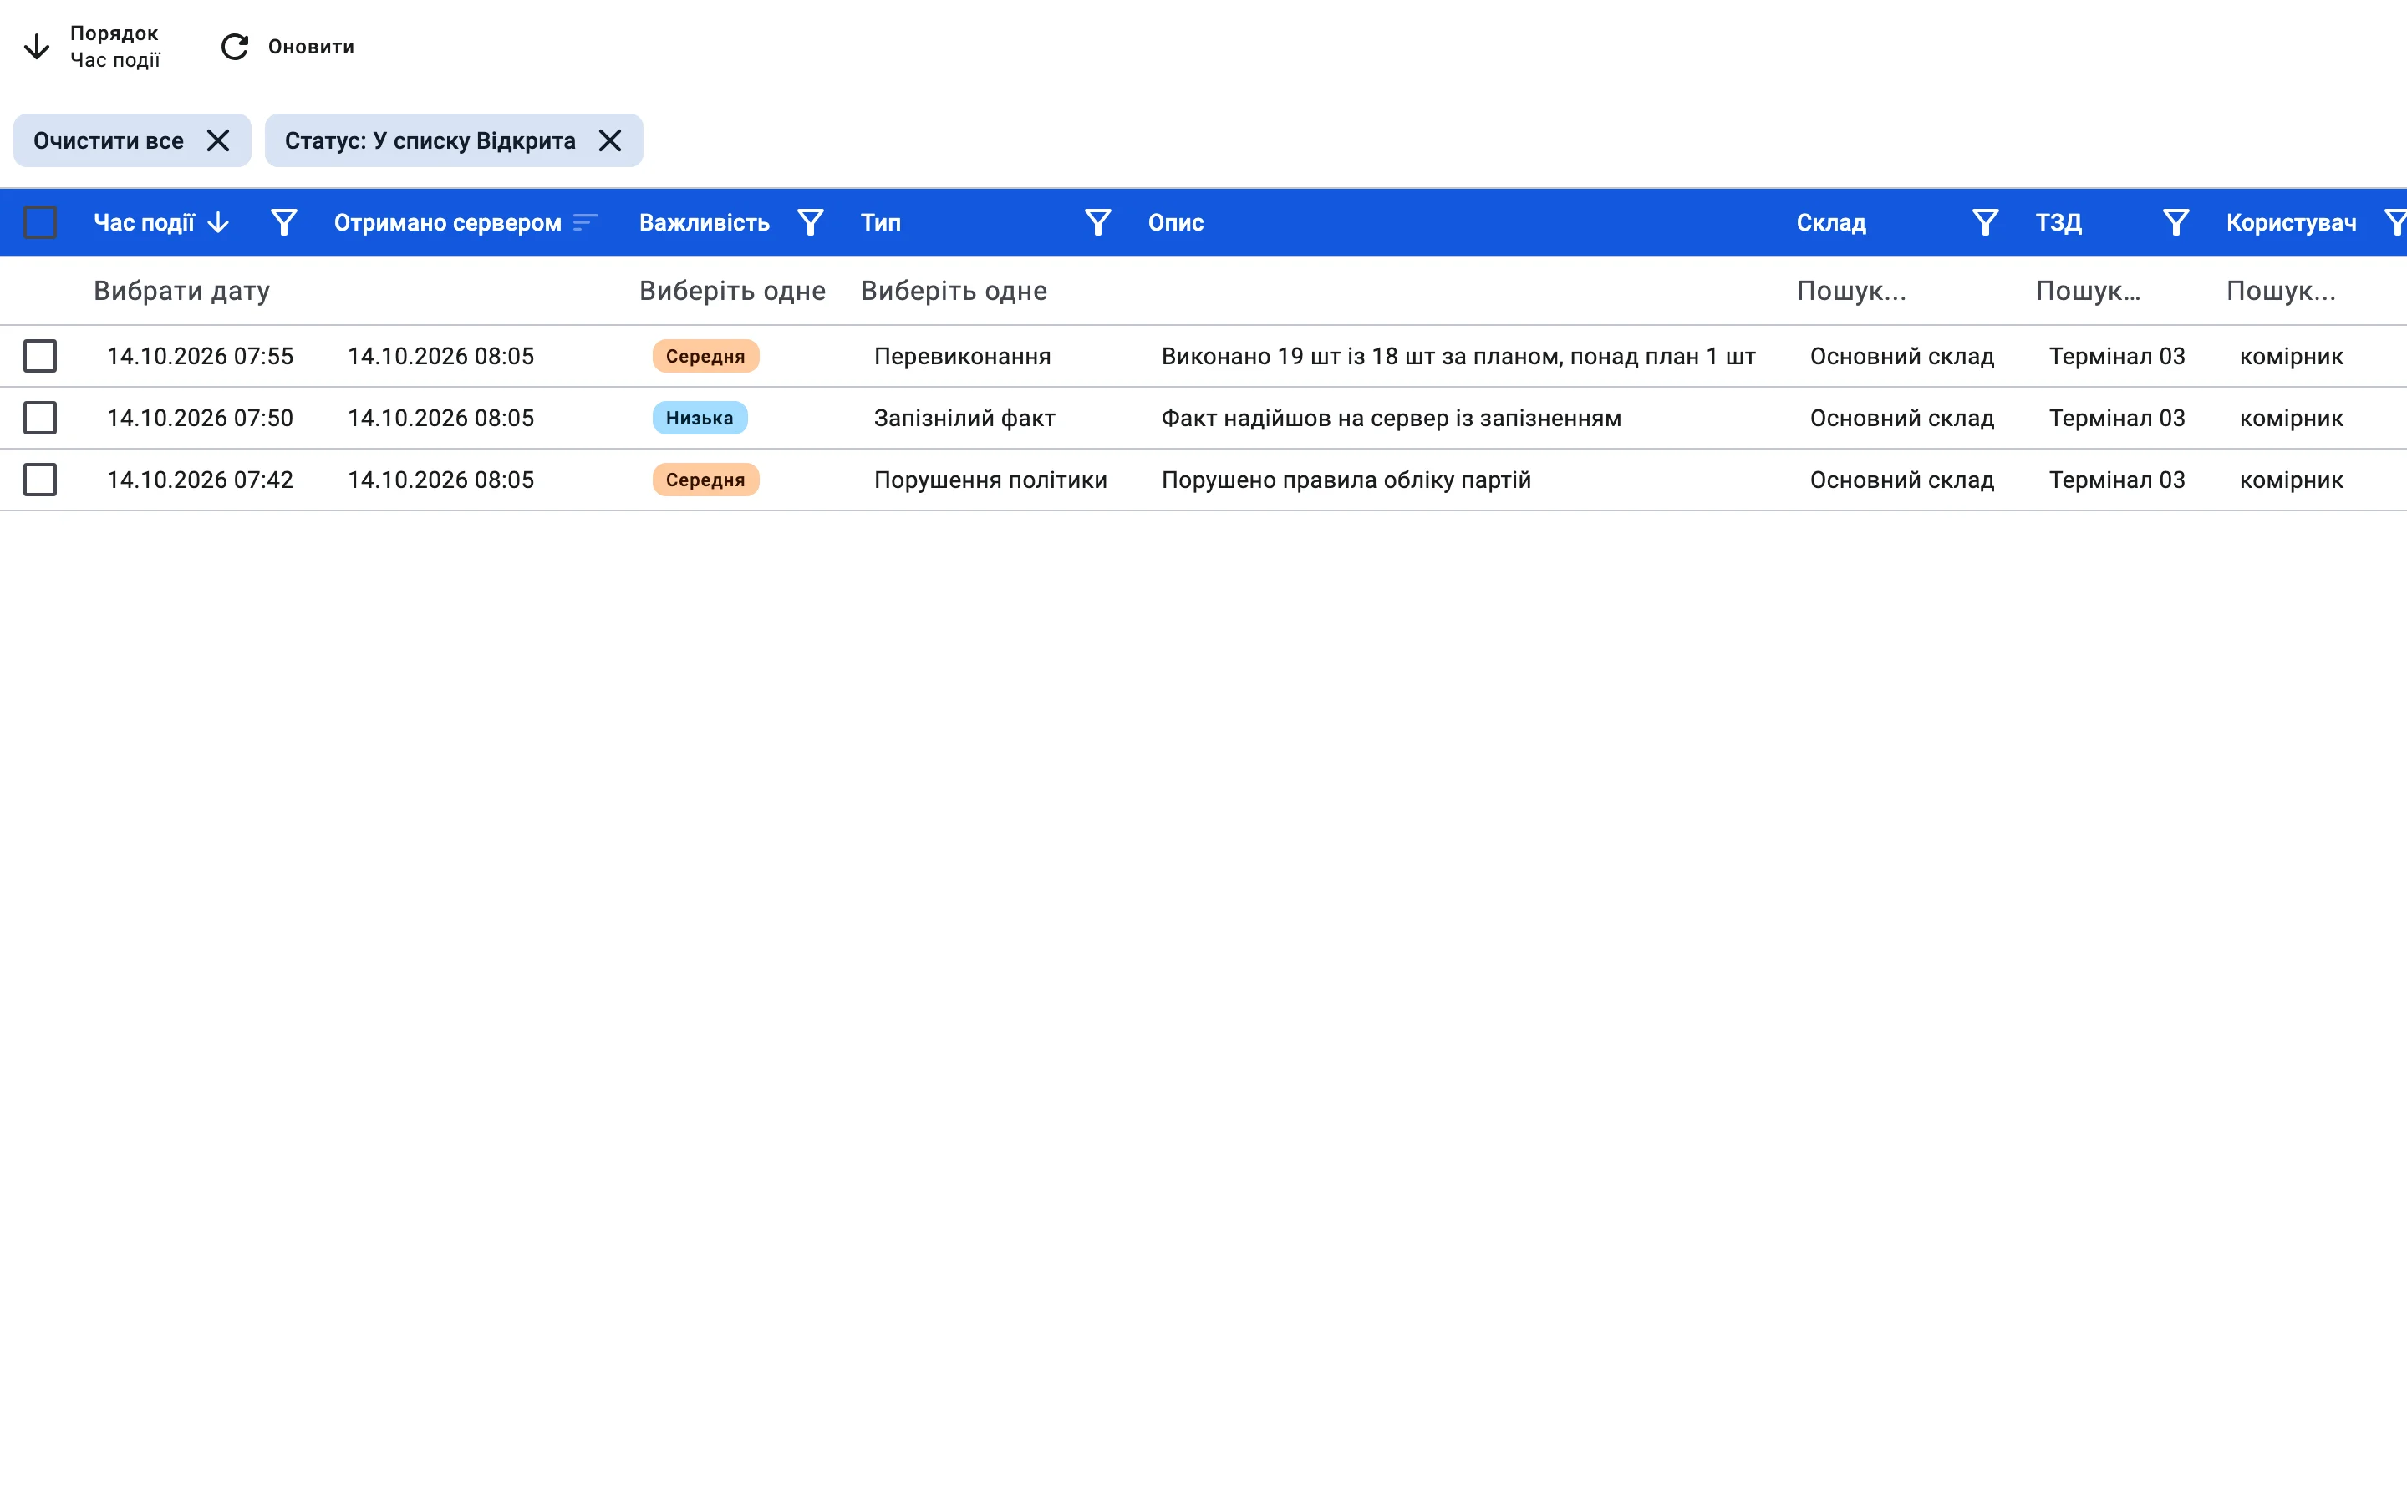Open filter icon for ТЗД column
Screen dimensions: 2407x1504
[2176, 223]
